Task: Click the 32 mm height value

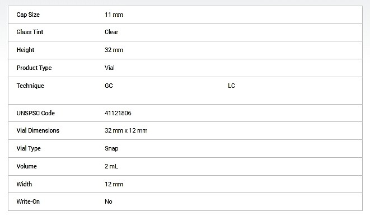Action: point(114,50)
